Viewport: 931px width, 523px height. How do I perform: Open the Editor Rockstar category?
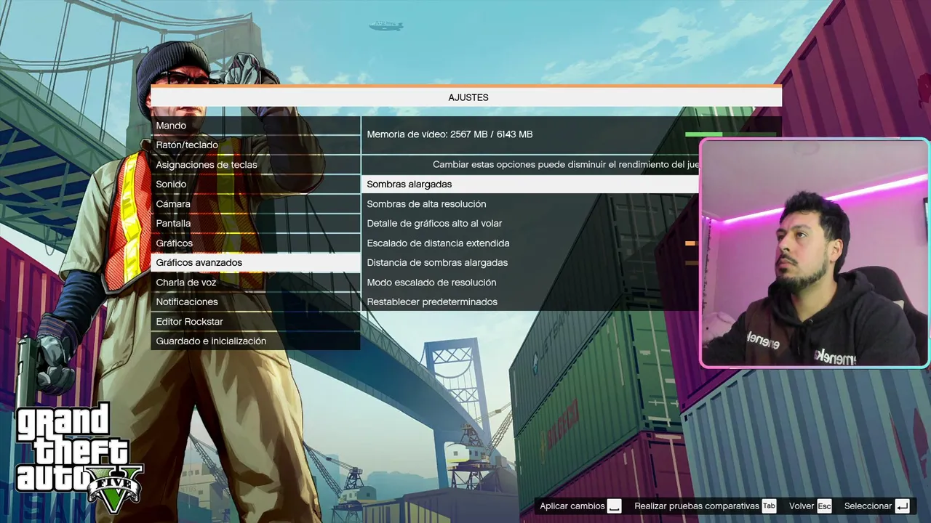[x=255, y=322]
